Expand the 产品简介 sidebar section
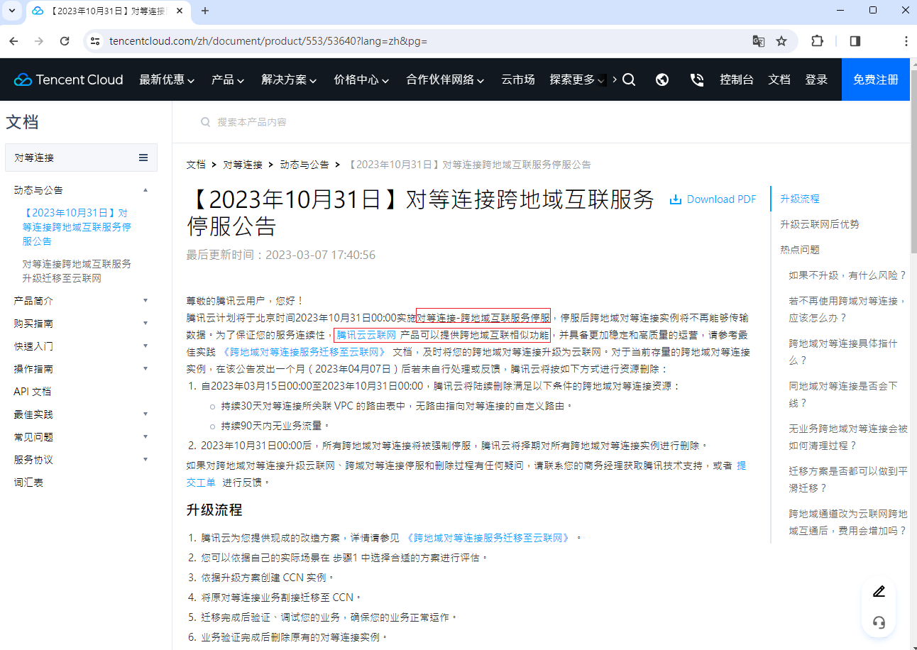Screen dimensions: 917x650 coord(81,301)
